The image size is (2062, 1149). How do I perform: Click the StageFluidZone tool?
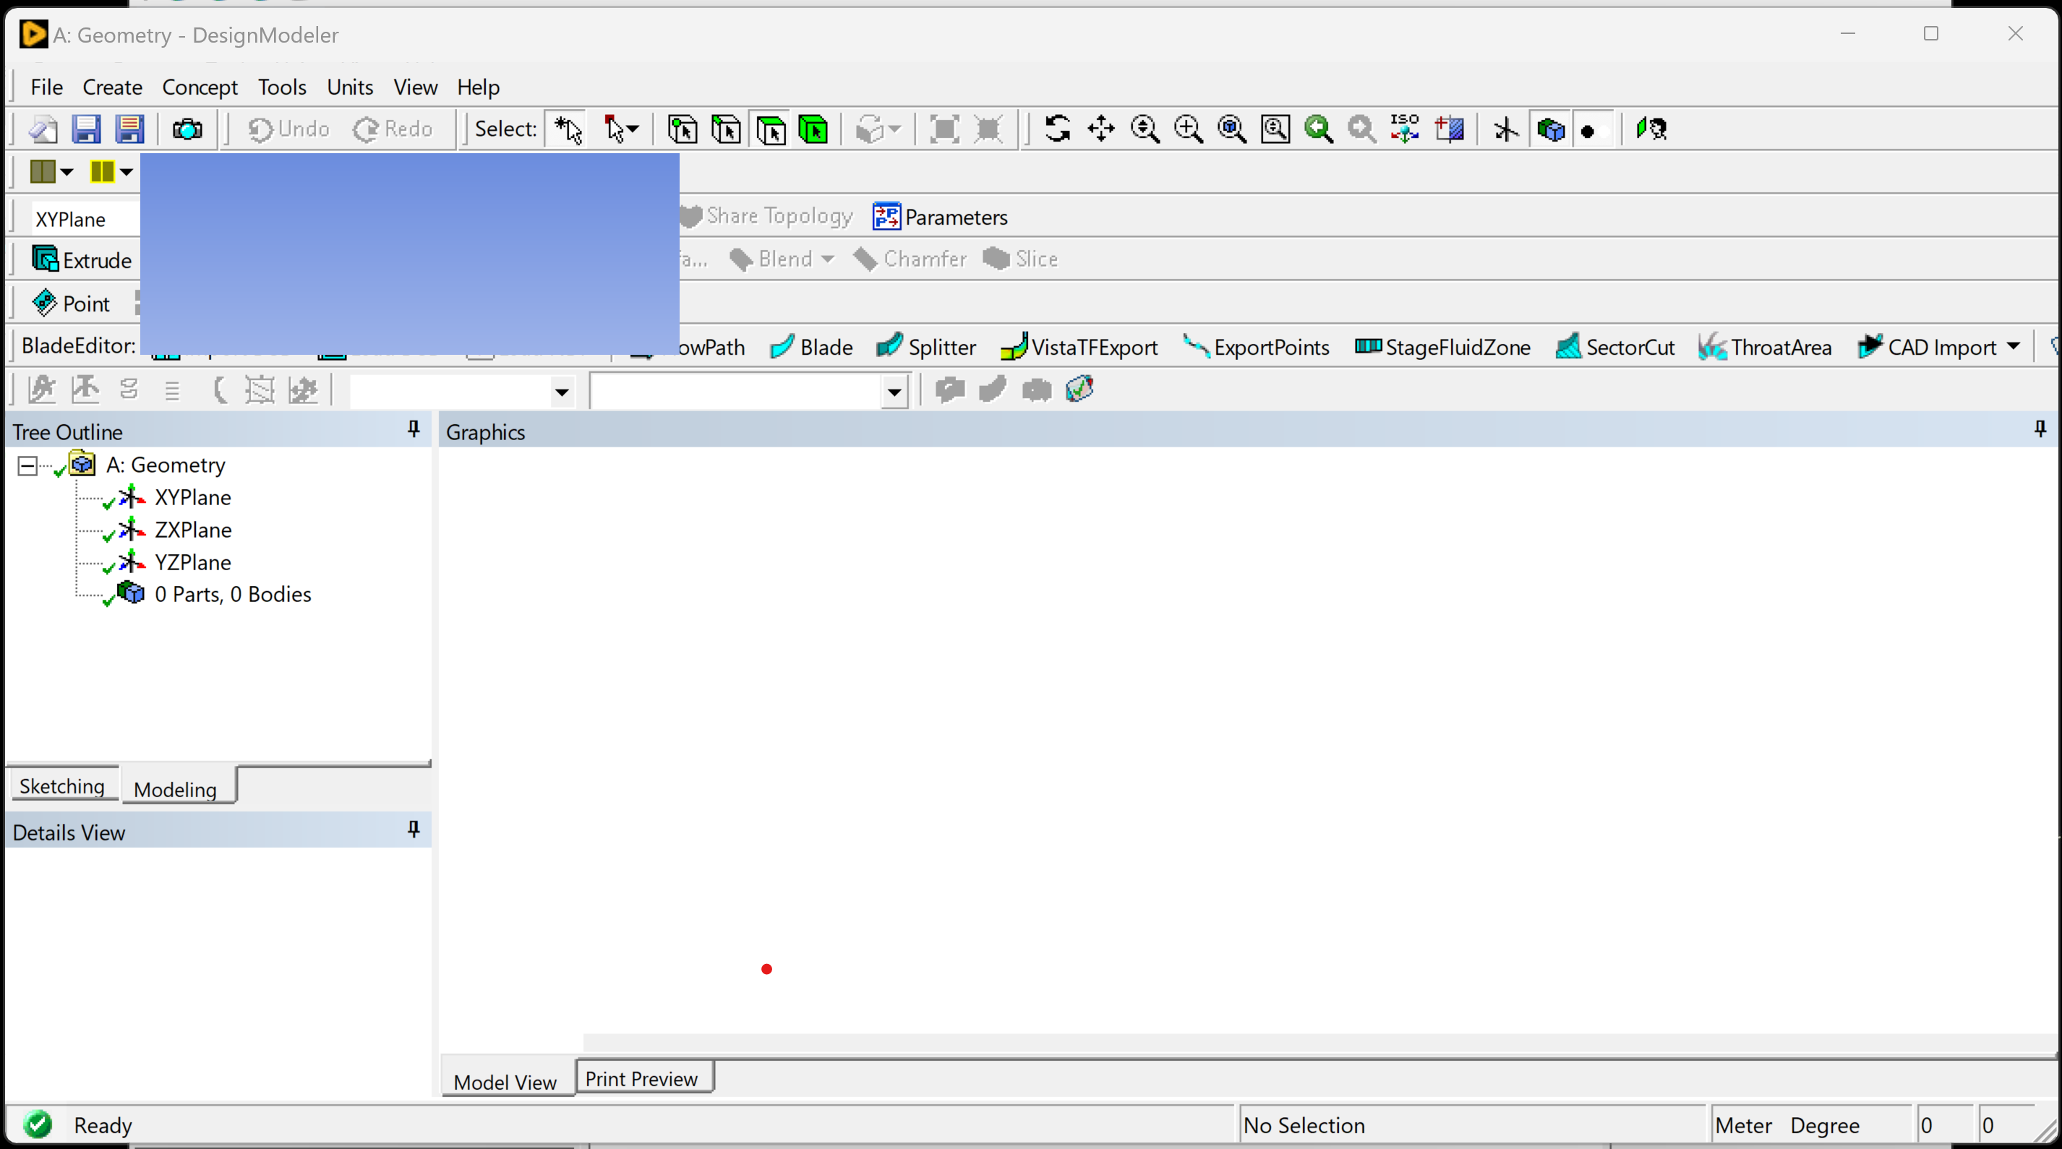click(1442, 348)
